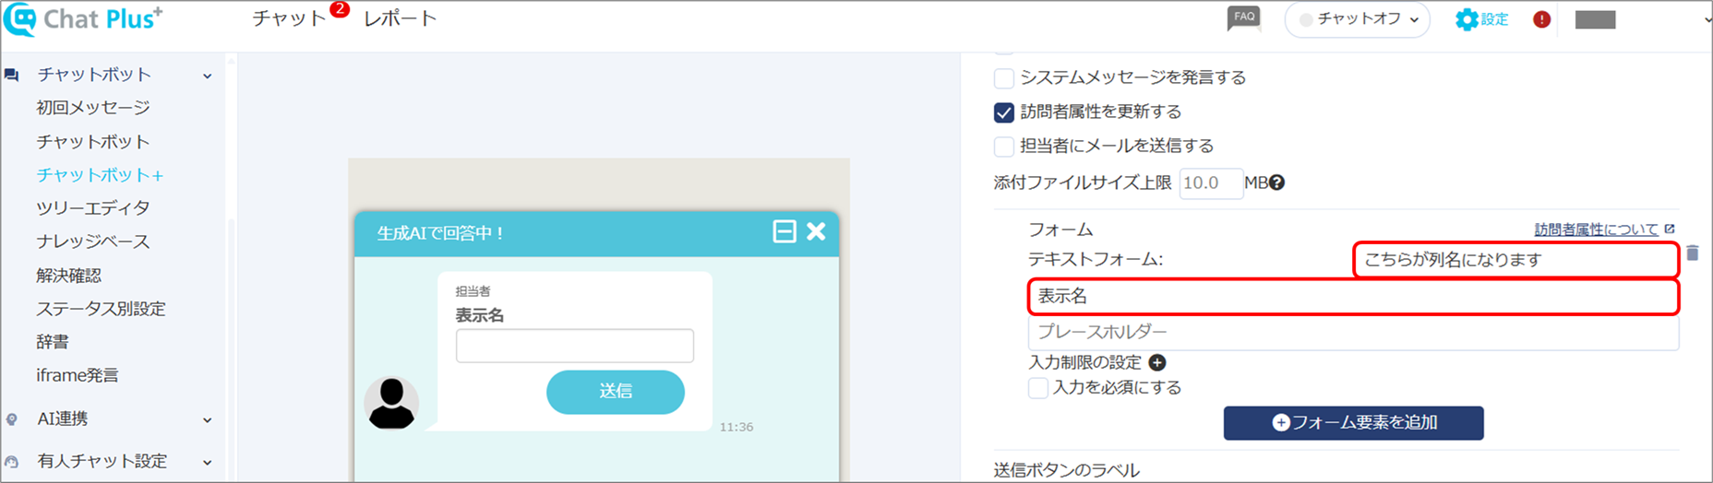
Task: Click the 表示名 label input field
Action: tap(1353, 297)
